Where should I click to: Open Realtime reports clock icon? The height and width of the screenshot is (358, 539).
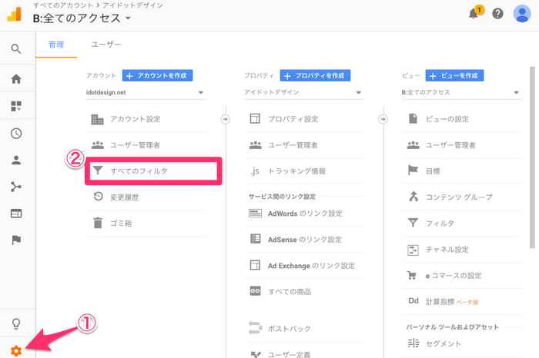click(x=15, y=133)
